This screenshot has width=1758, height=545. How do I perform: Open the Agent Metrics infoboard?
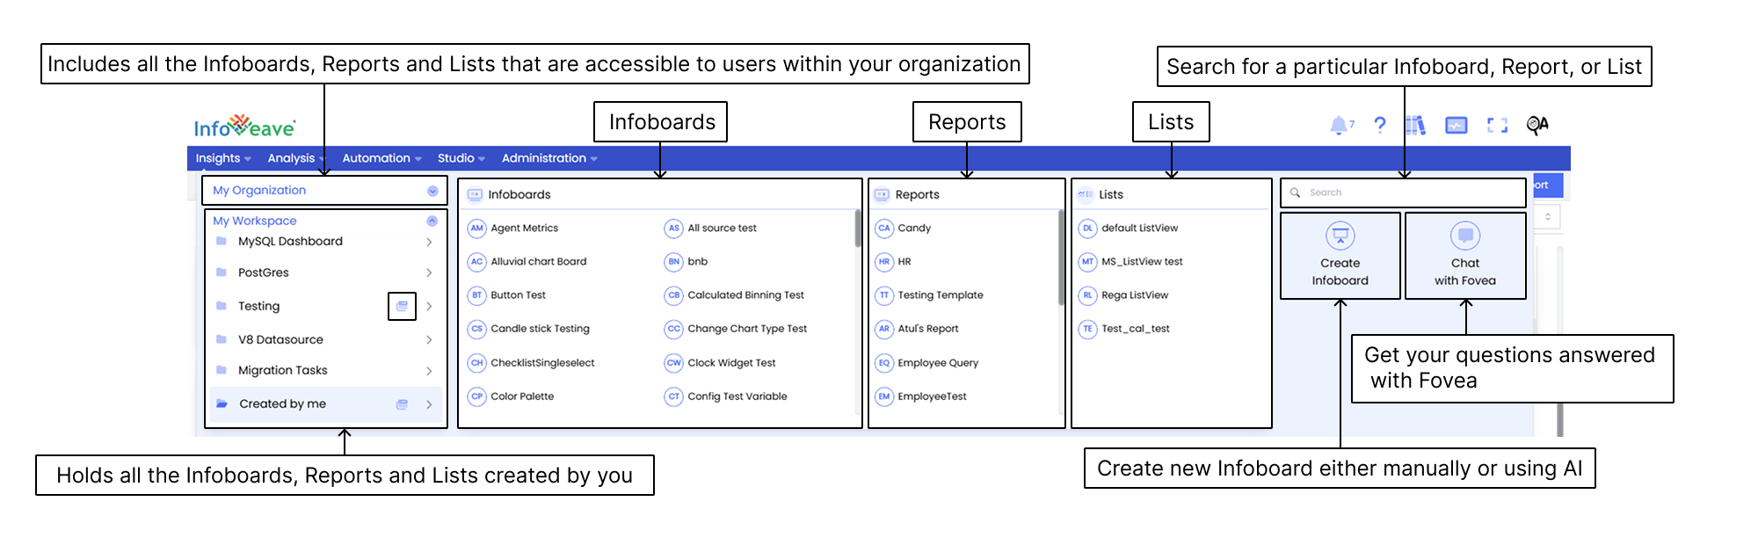[x=524, y=228]
